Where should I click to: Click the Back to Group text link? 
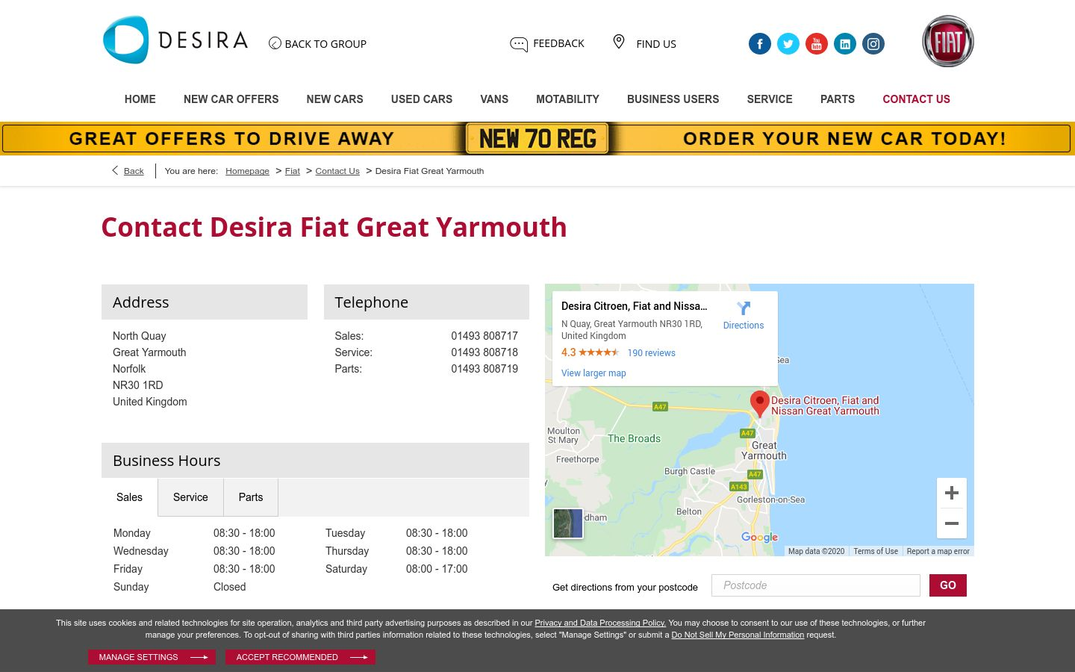click(x=325, y=44)
